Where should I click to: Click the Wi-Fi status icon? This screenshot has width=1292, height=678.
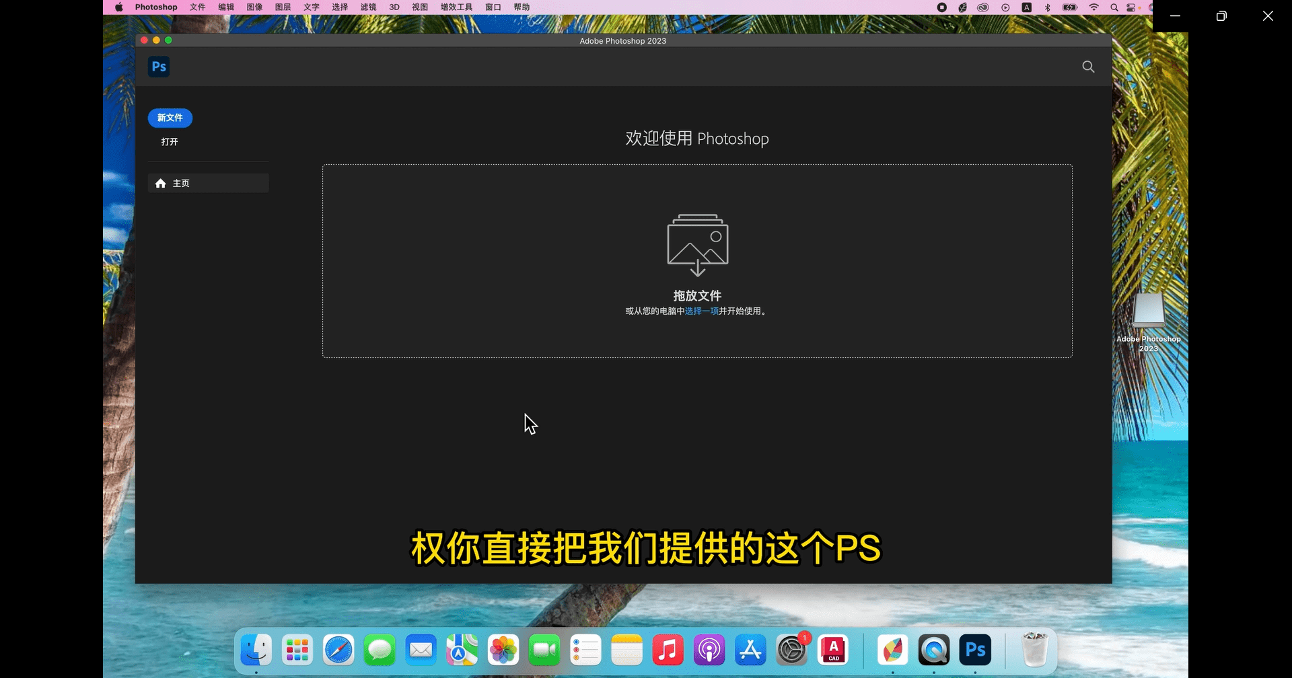1094,7
